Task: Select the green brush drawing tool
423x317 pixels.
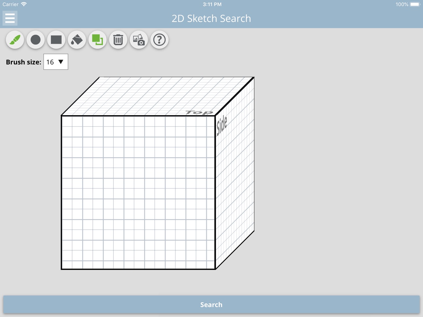Action: 15,40
